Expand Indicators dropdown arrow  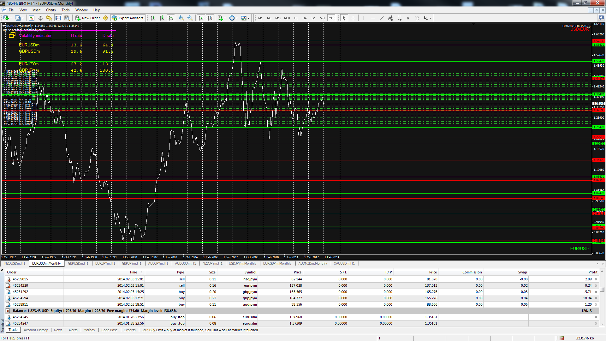pos(225,18)
